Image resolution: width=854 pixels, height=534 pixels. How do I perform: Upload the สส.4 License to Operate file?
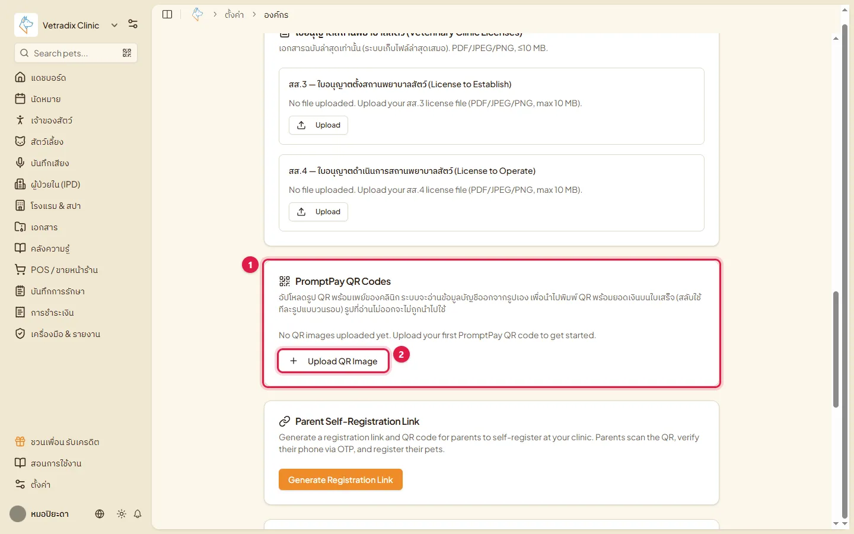tap(318, 212)
